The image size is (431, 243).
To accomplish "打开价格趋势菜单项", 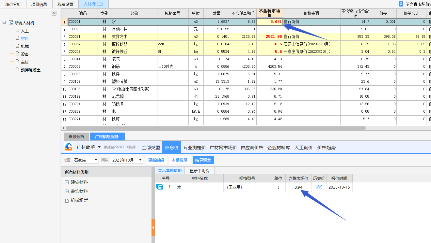I will point(326,147).
